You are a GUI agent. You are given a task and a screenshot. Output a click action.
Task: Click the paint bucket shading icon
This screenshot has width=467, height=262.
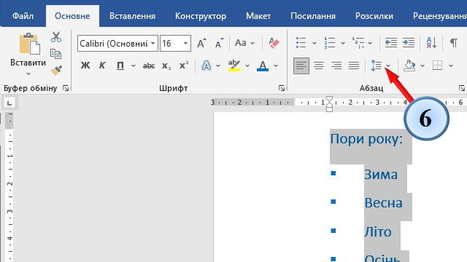[x=409, y=65]
